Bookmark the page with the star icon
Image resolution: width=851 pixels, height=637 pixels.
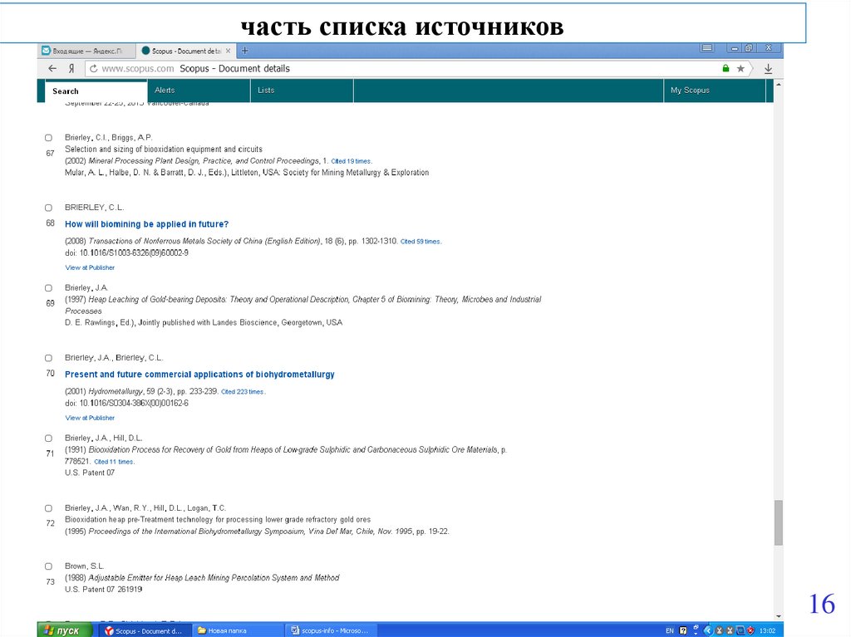[740, 68]
